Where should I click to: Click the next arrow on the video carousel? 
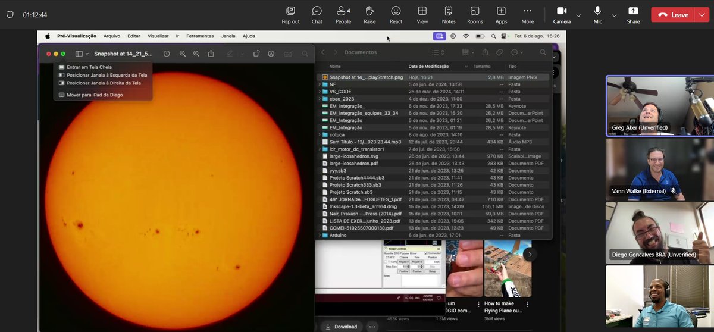click(529, 254)
